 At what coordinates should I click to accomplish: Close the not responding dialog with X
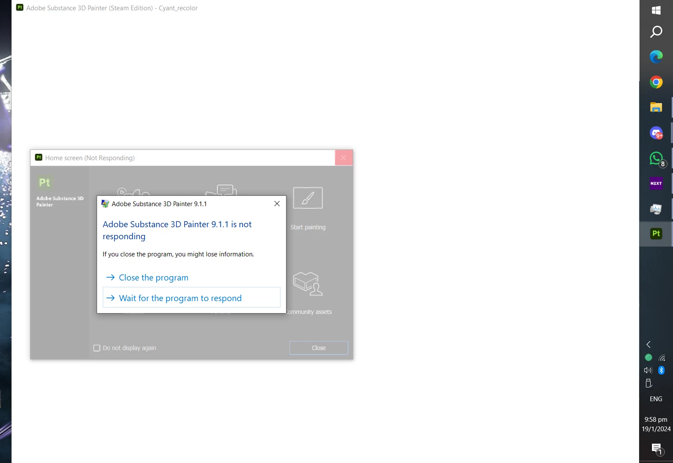pos(277,204)
